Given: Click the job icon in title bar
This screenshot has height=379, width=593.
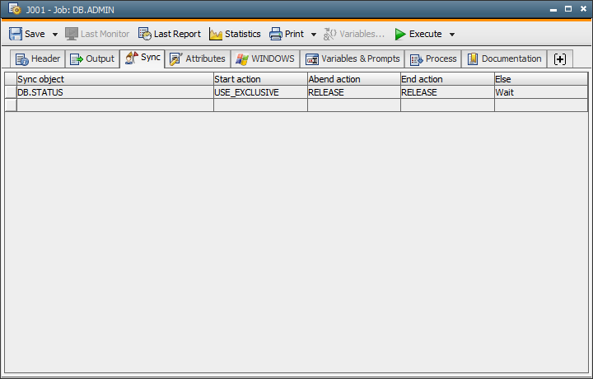Looking at the screenshot, I should [15, 9].
